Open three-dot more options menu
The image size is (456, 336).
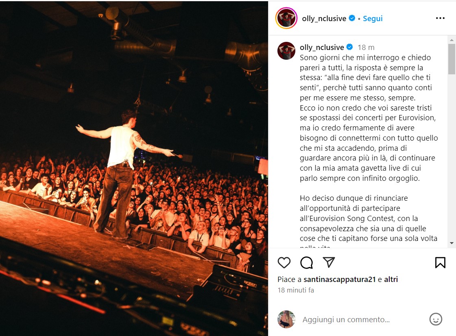point(440,18)
